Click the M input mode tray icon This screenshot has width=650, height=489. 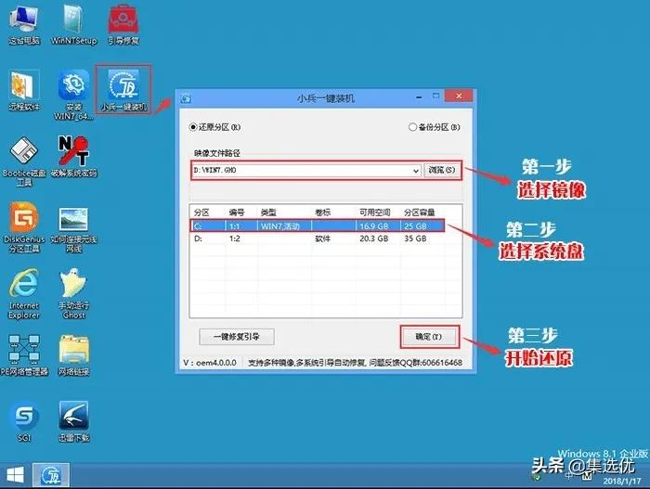[587, 476]
